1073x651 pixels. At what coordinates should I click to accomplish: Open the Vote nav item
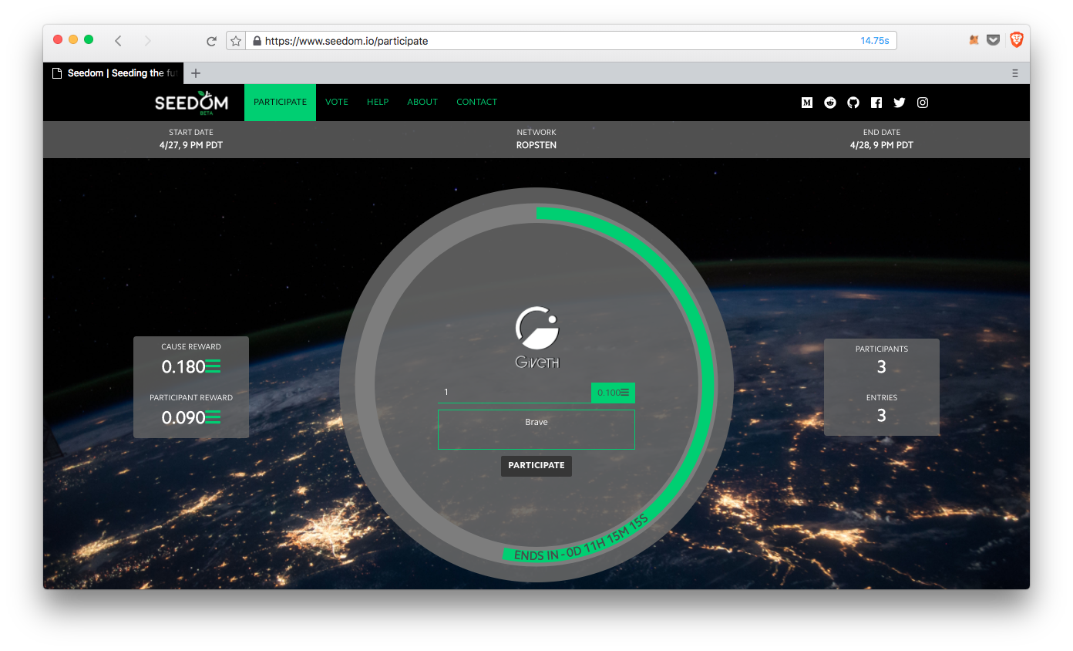(x=337, y=102)
